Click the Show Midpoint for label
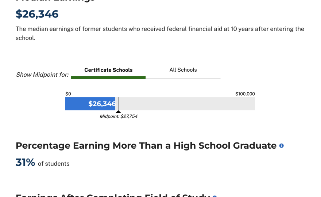The height and width of the screenshot is (197, 321). pyautogui.click(x=42, y=75)
